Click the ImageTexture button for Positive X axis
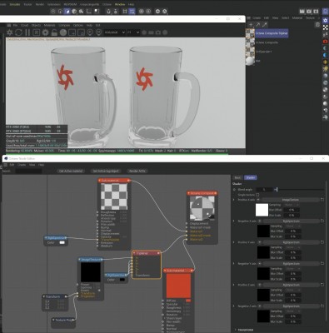This screenshot has height=333, width=329. tap(290, 200)
